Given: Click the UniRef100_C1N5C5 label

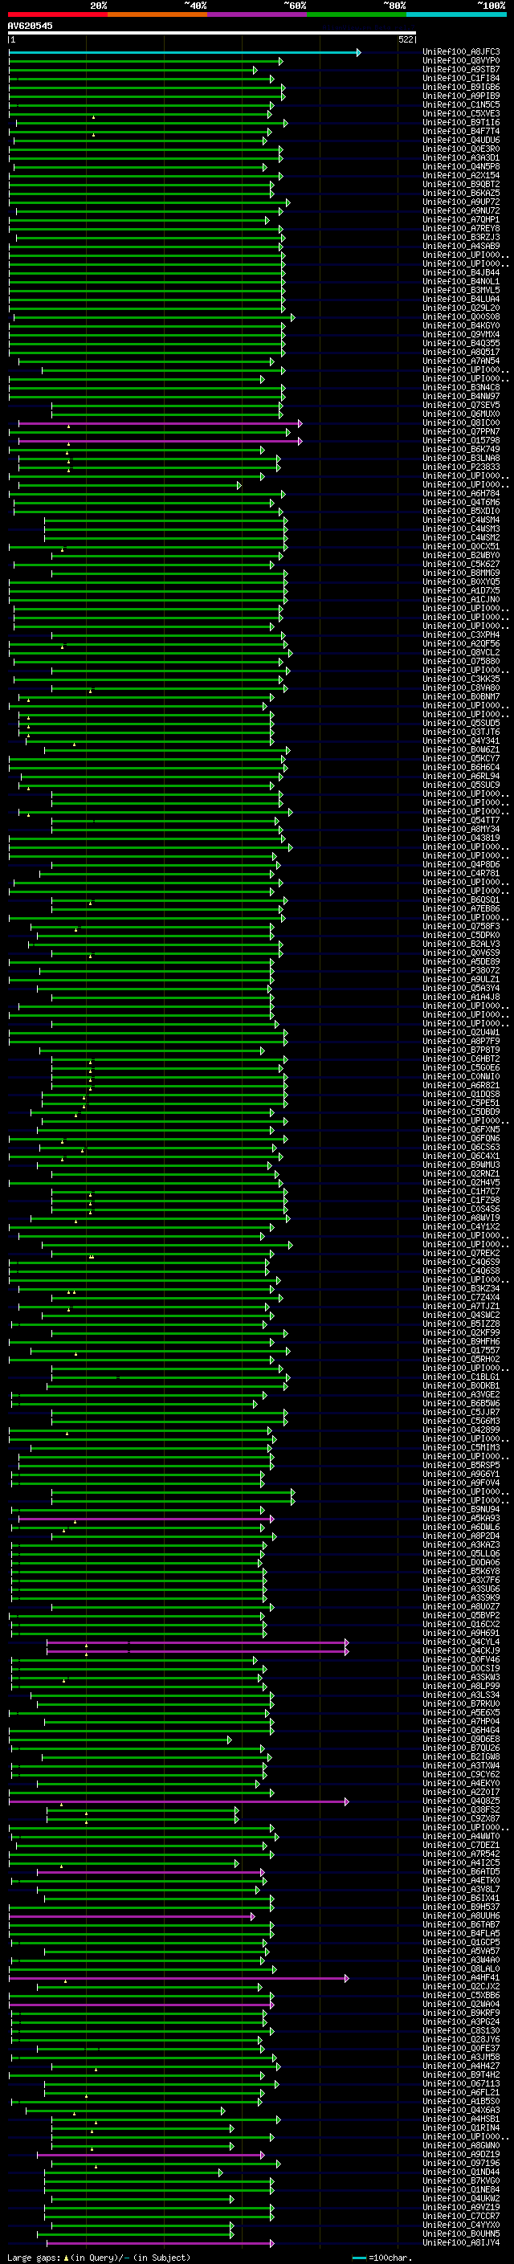Looking at the screenshot, I should [x=461, y=104].
